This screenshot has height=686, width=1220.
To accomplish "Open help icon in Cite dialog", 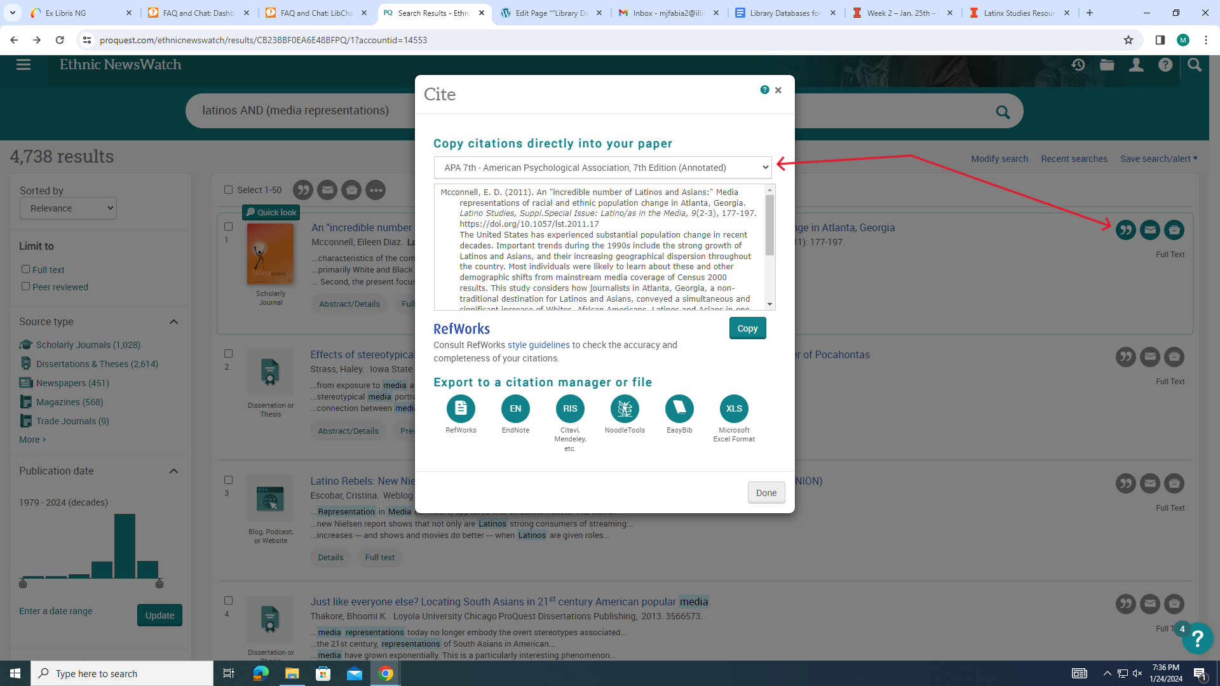I will 764,90.
